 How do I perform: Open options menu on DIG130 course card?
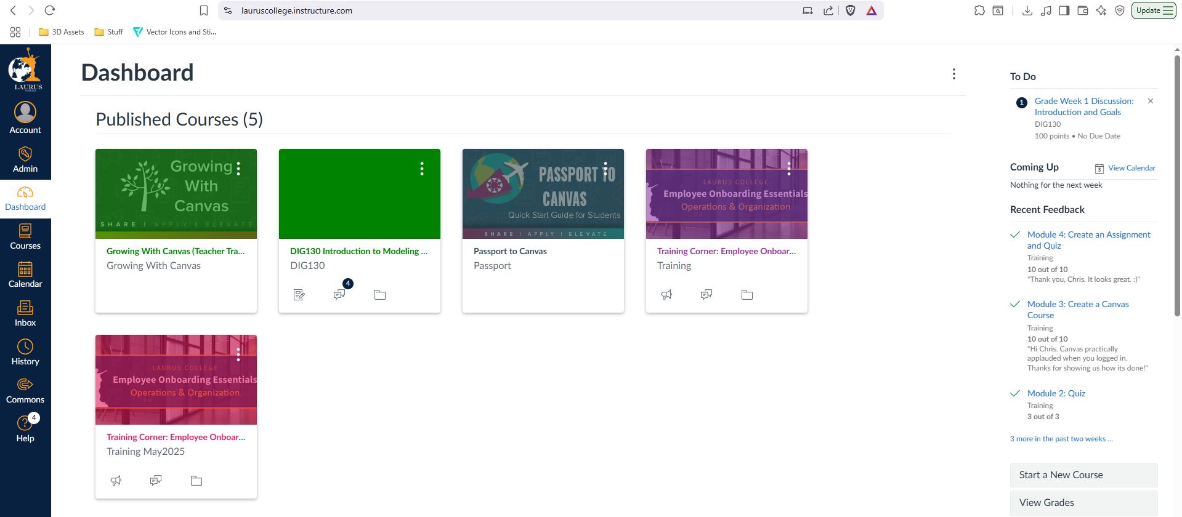[x=422, y=169]
